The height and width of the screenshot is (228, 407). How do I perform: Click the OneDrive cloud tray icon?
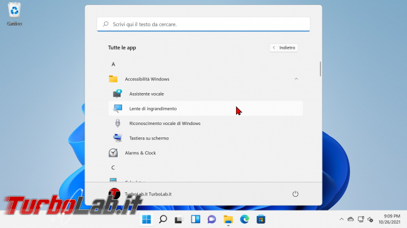351,219
